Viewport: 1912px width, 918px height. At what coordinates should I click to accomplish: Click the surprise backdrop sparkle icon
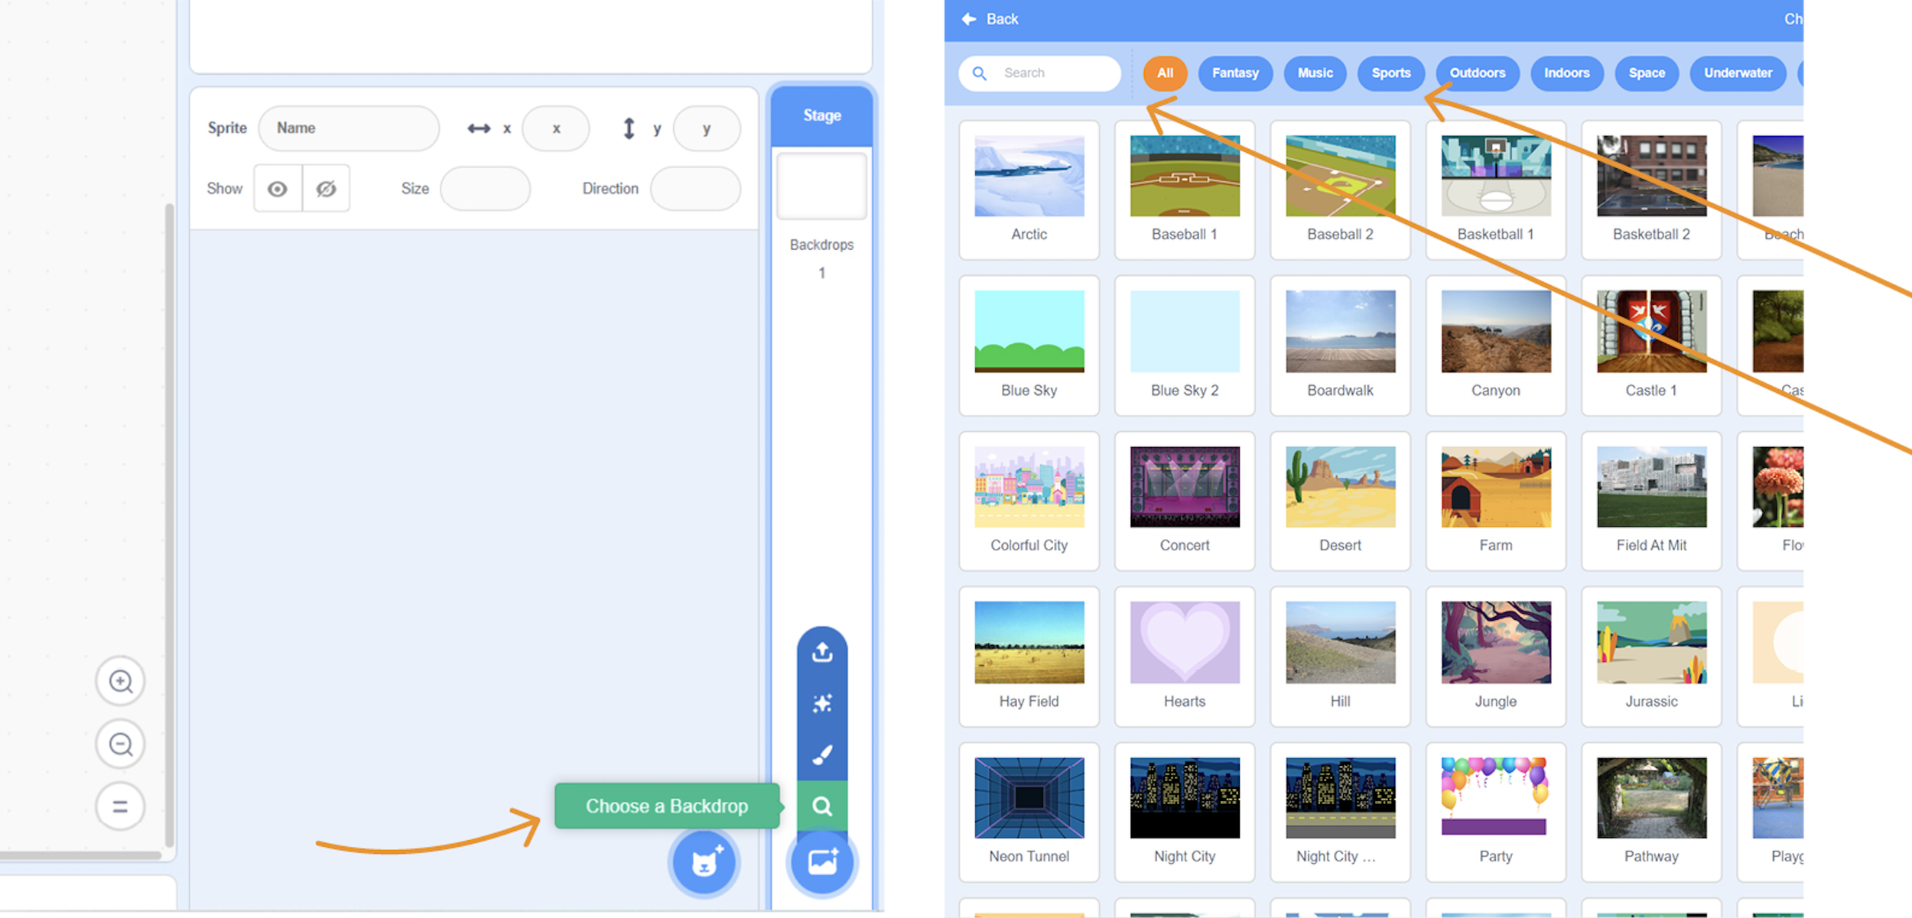(822, 703)
